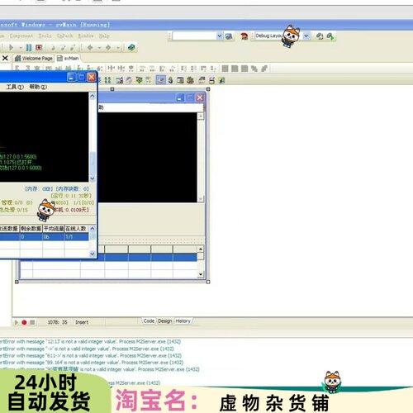413x413 pixels.
Task: Click the empty desktop name combo field
Action: [194, 36]
